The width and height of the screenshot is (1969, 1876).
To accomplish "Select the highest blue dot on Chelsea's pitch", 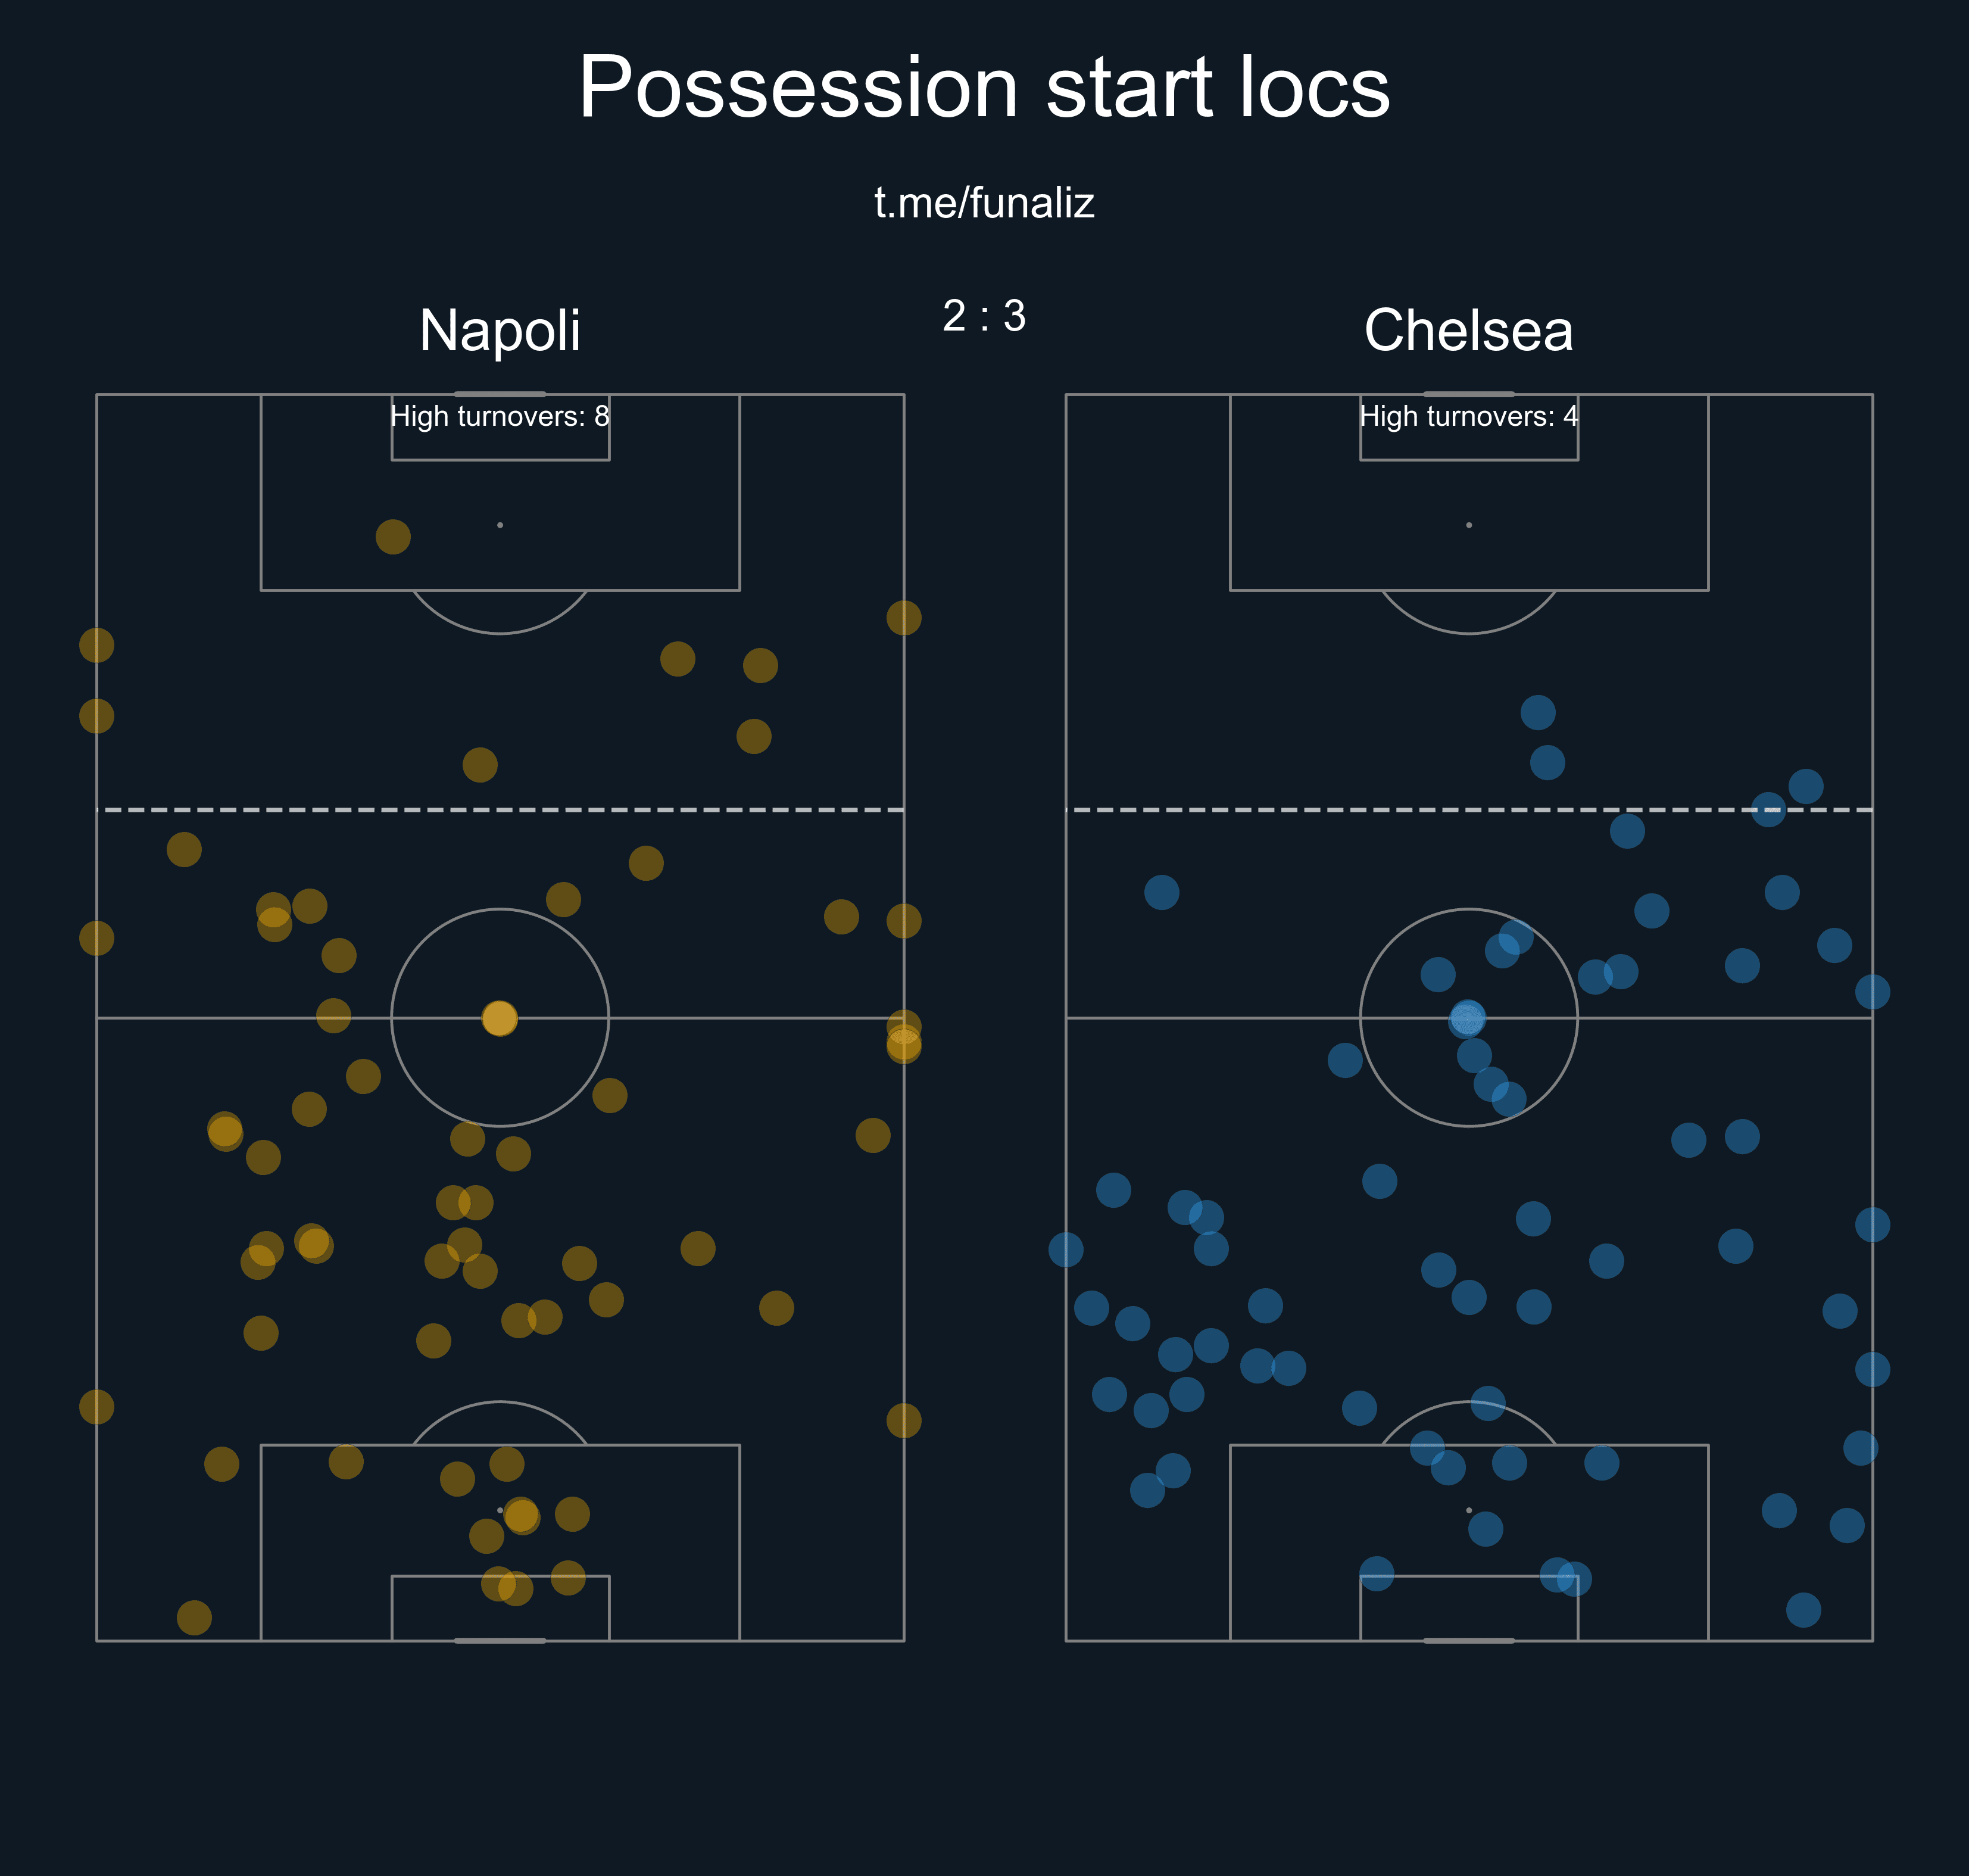I will (x=1537, y=713).
